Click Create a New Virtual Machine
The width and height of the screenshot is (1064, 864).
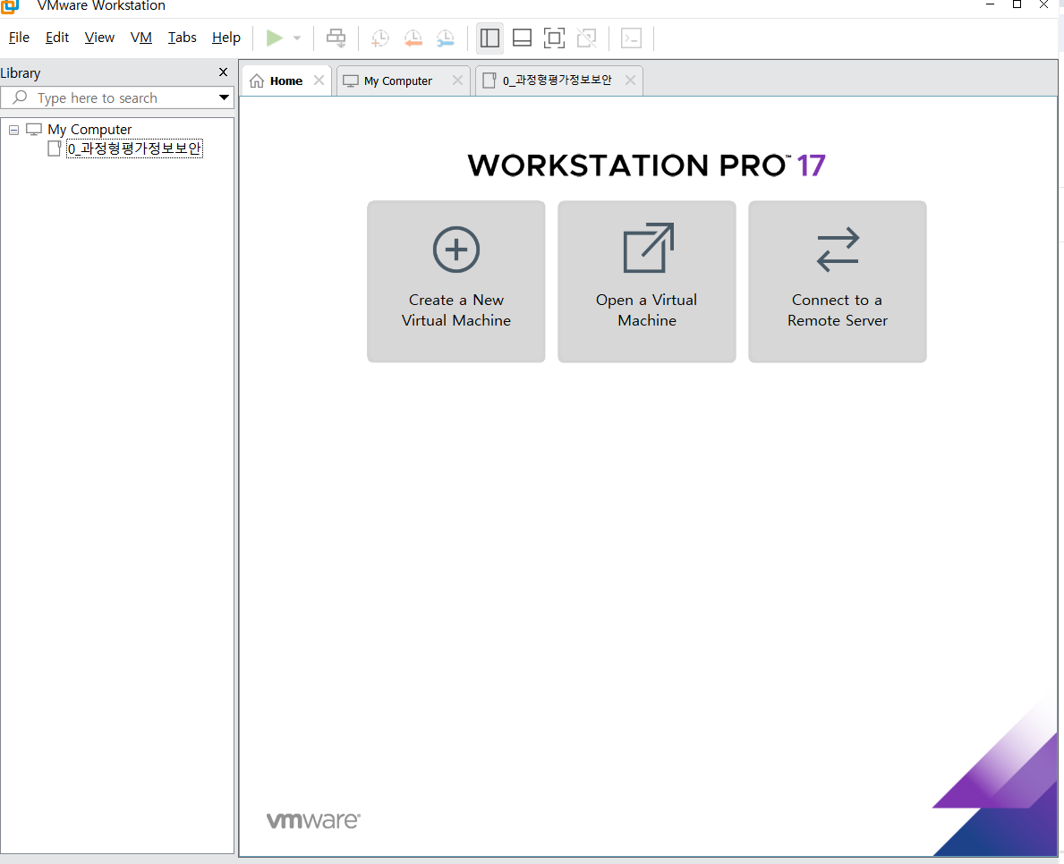pos(456,282)
